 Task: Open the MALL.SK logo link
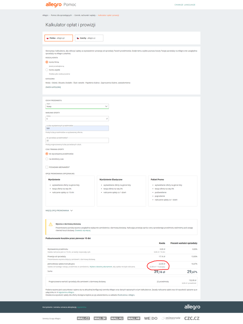[x=100, y=318]
